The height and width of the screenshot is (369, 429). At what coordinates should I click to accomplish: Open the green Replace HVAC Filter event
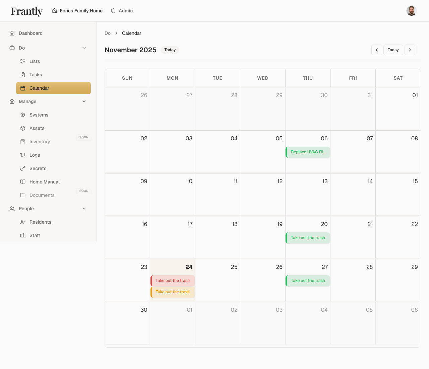click(x=308, y=152)
